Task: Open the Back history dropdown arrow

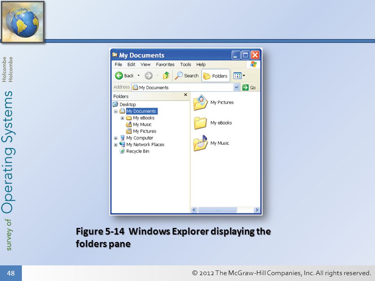Action: (138, 75)
